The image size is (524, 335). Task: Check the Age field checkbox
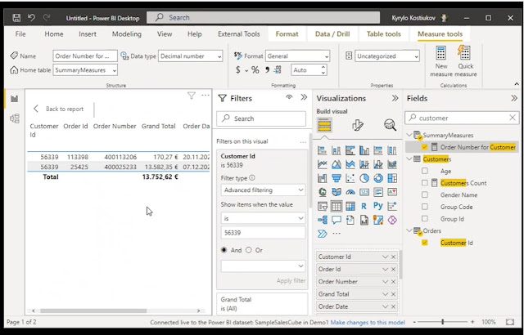coord(425,171)
